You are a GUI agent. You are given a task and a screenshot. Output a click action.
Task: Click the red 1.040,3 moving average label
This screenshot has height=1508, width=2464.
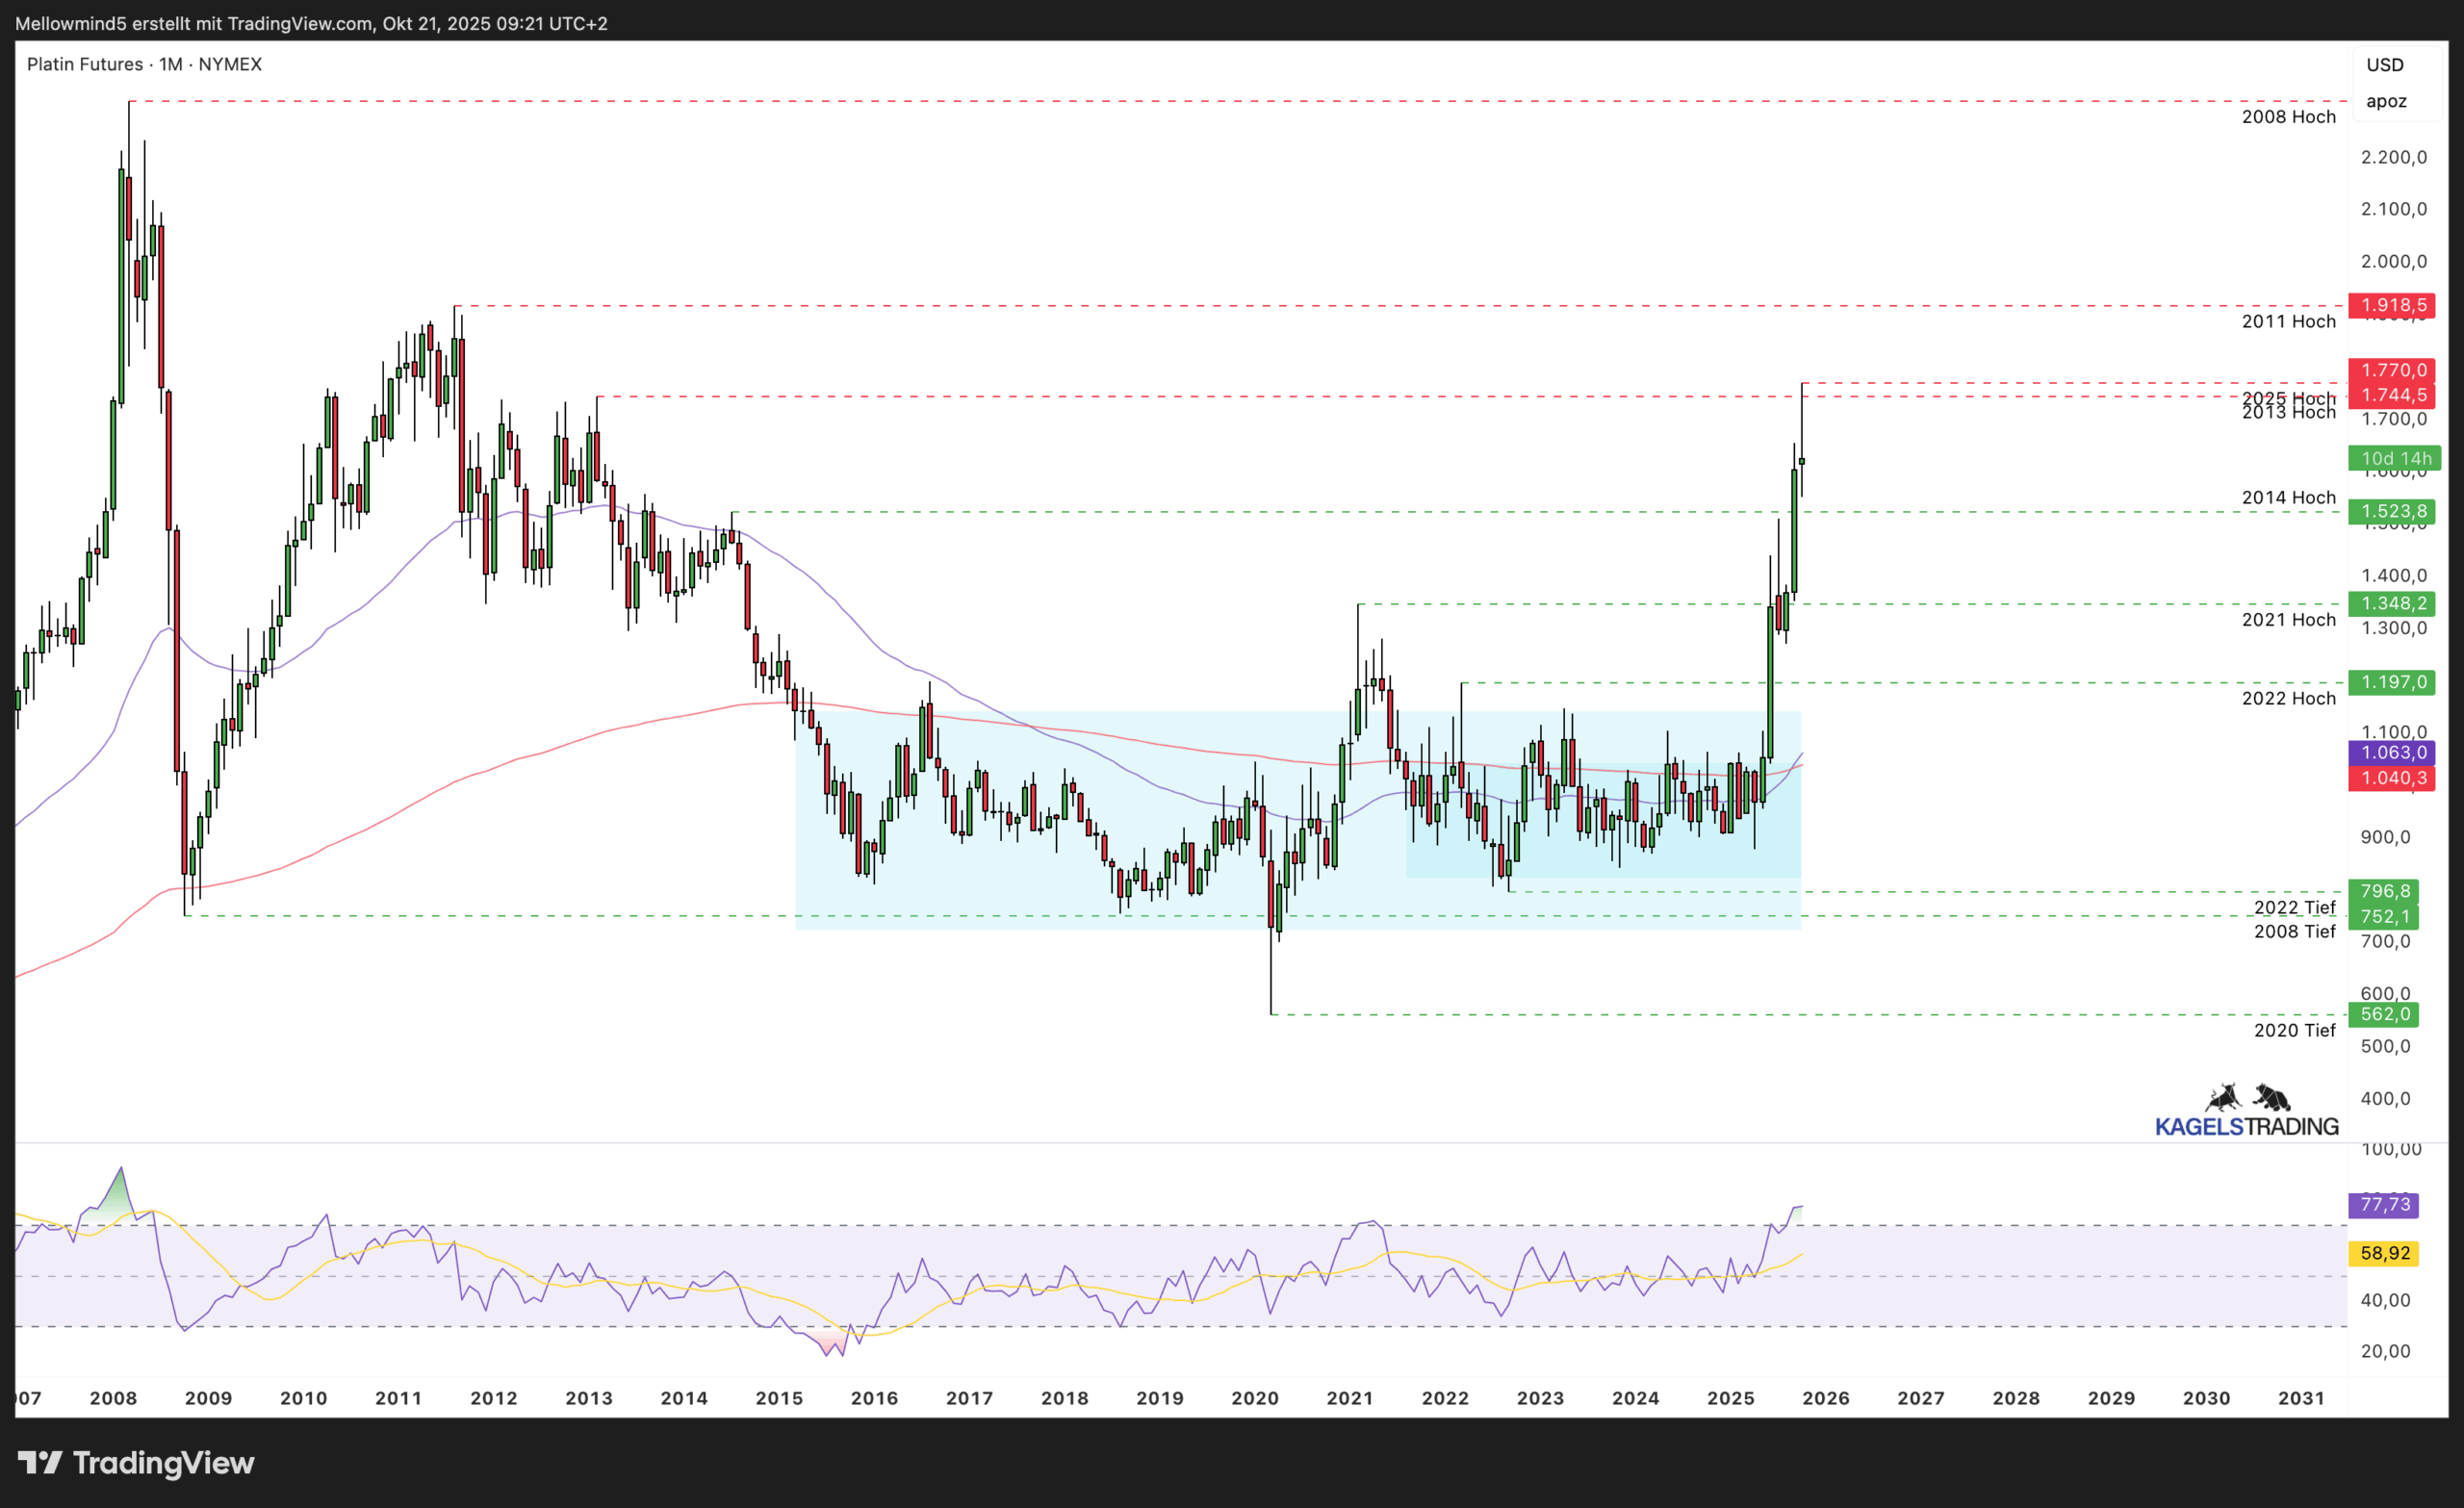coord(2392,778)
